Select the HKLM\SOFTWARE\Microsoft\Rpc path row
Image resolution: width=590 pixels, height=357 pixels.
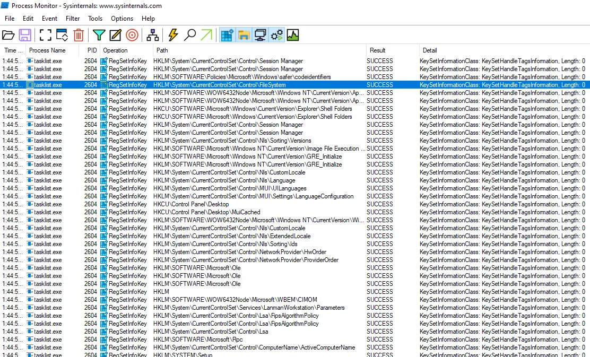(x=295, y=339)
